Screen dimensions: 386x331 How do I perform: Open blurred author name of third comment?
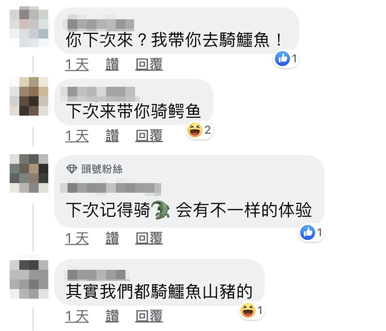point(110,188)
